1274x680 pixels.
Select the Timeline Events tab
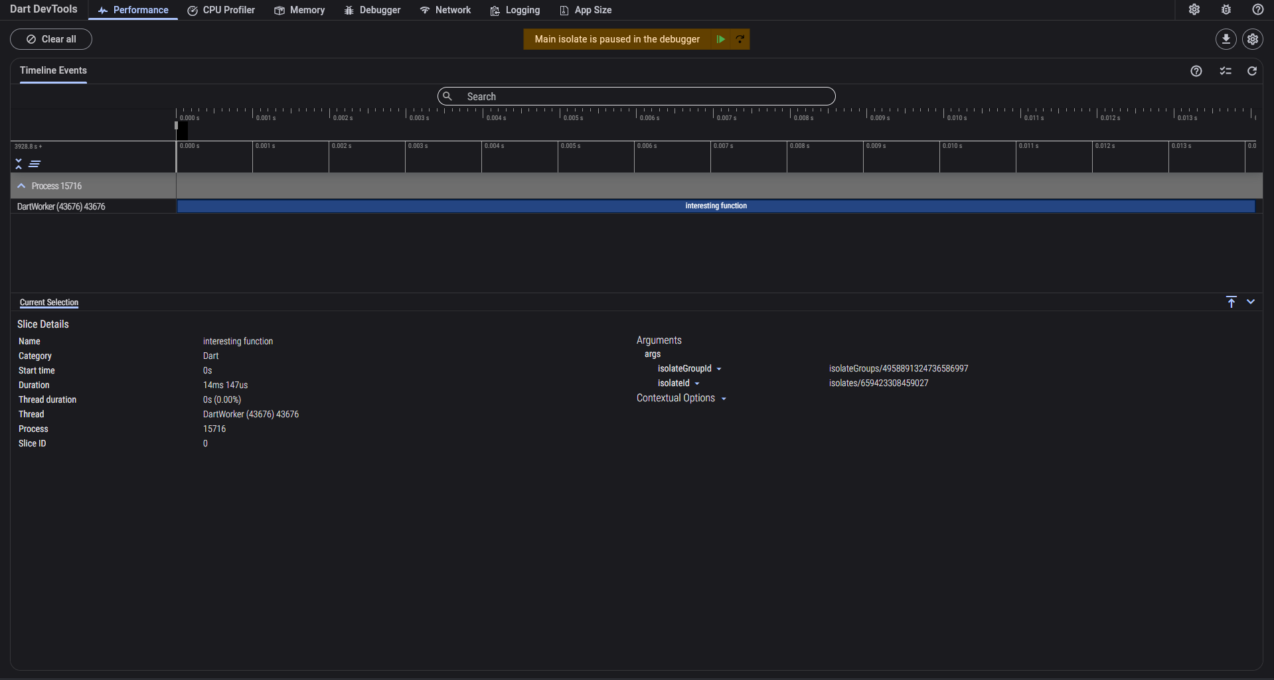pos(53,70)
